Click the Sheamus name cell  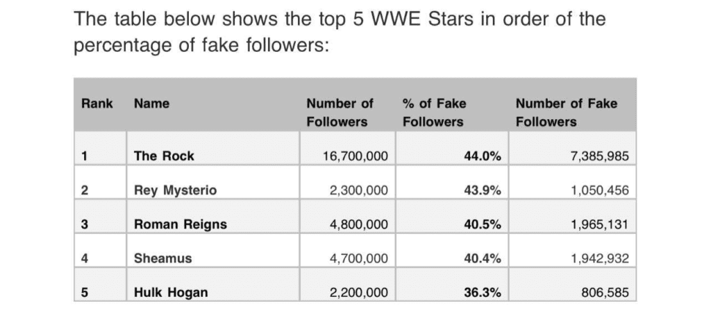pyautogui.click(x=162, y=258)
